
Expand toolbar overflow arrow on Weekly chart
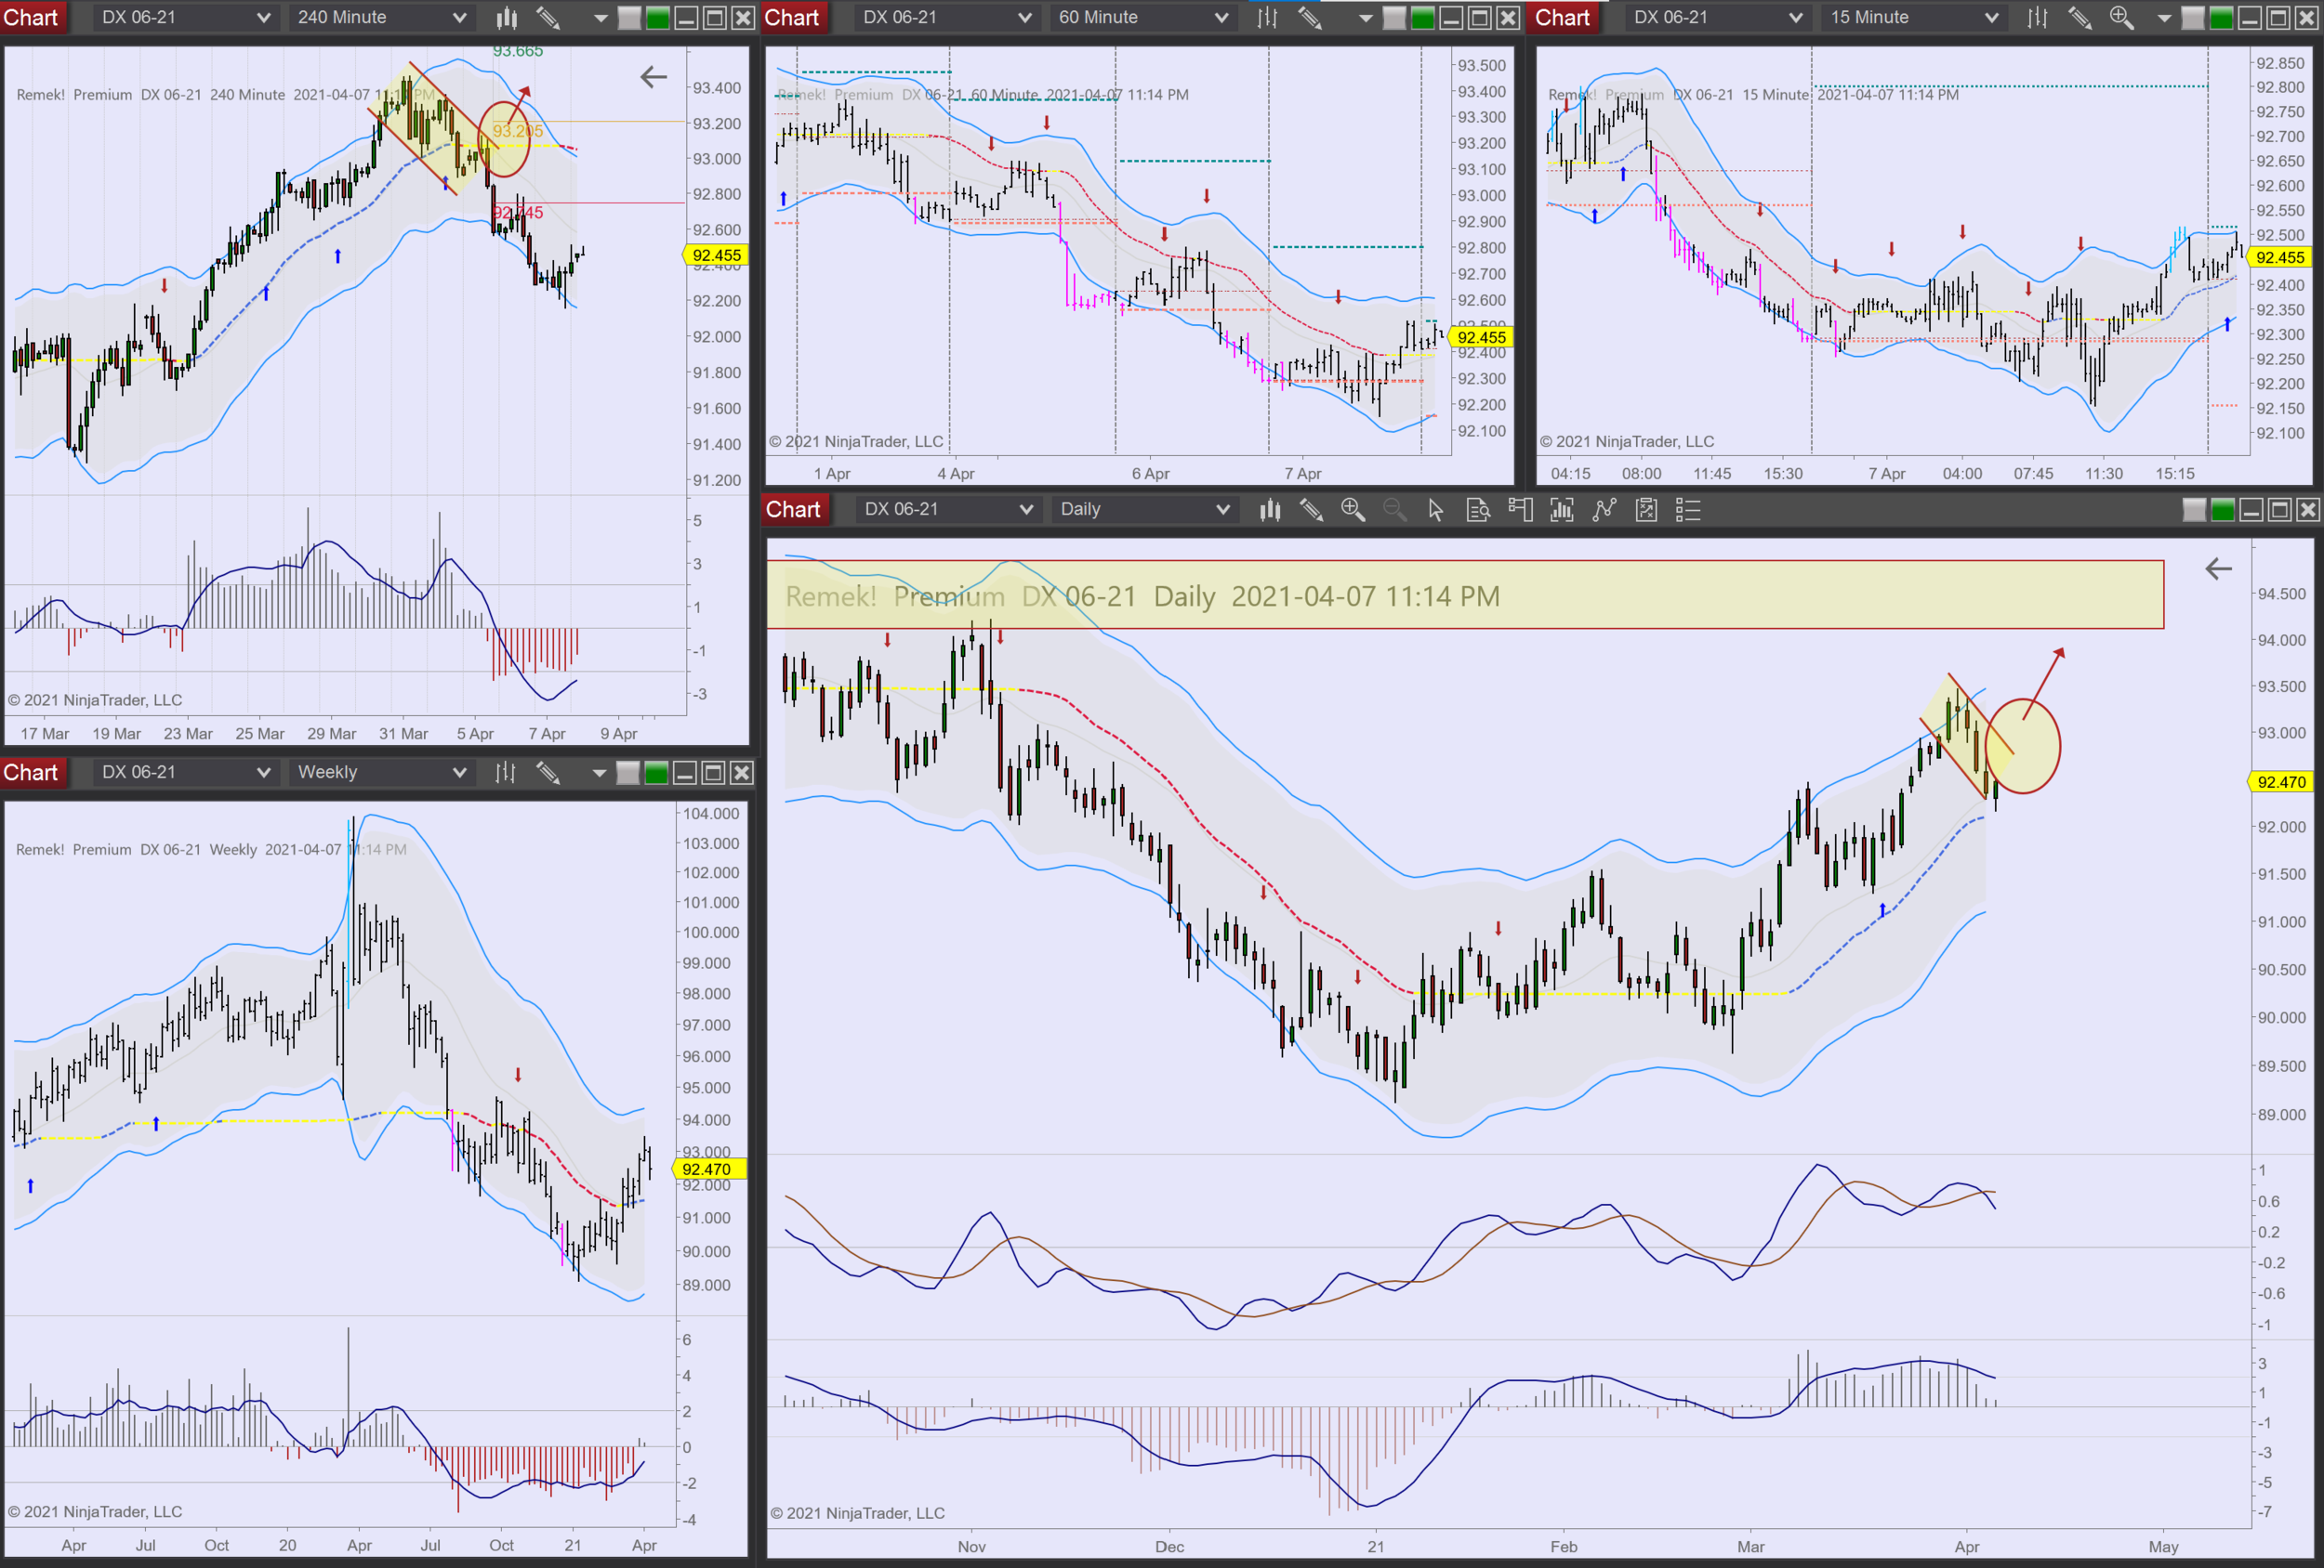[599, 773]
